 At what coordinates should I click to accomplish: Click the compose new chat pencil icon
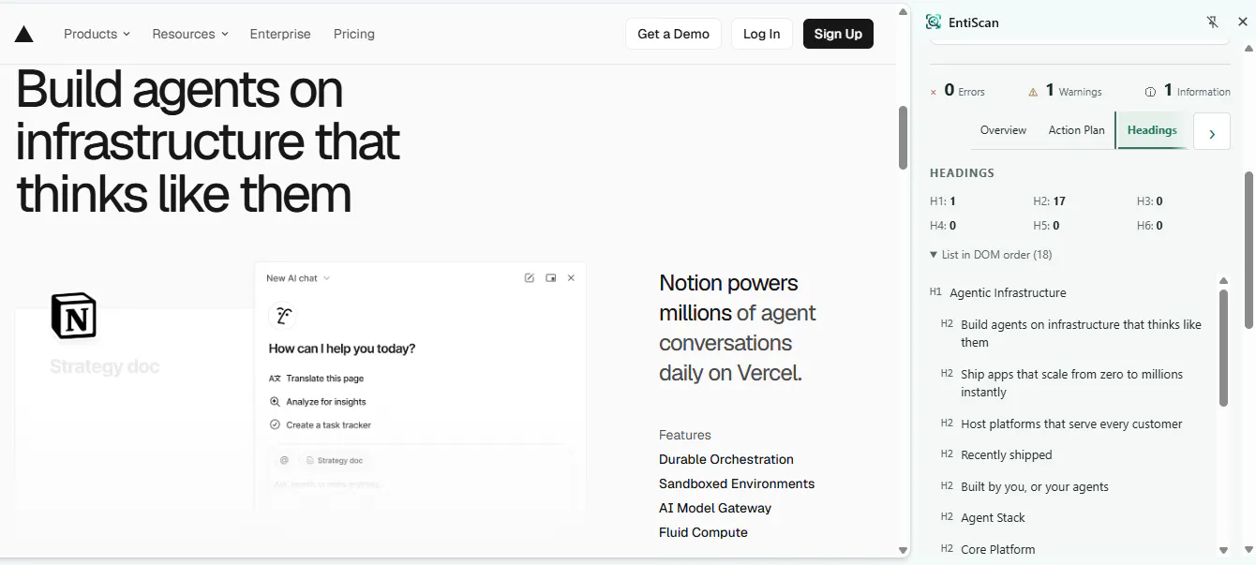(x=530, y=278)
